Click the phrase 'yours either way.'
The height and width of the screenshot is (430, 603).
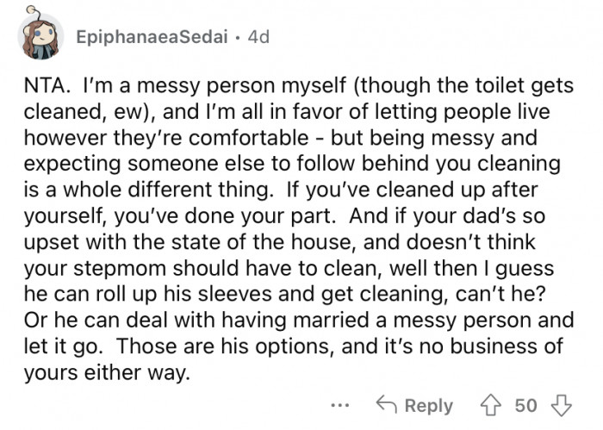(x=107, y=372)
